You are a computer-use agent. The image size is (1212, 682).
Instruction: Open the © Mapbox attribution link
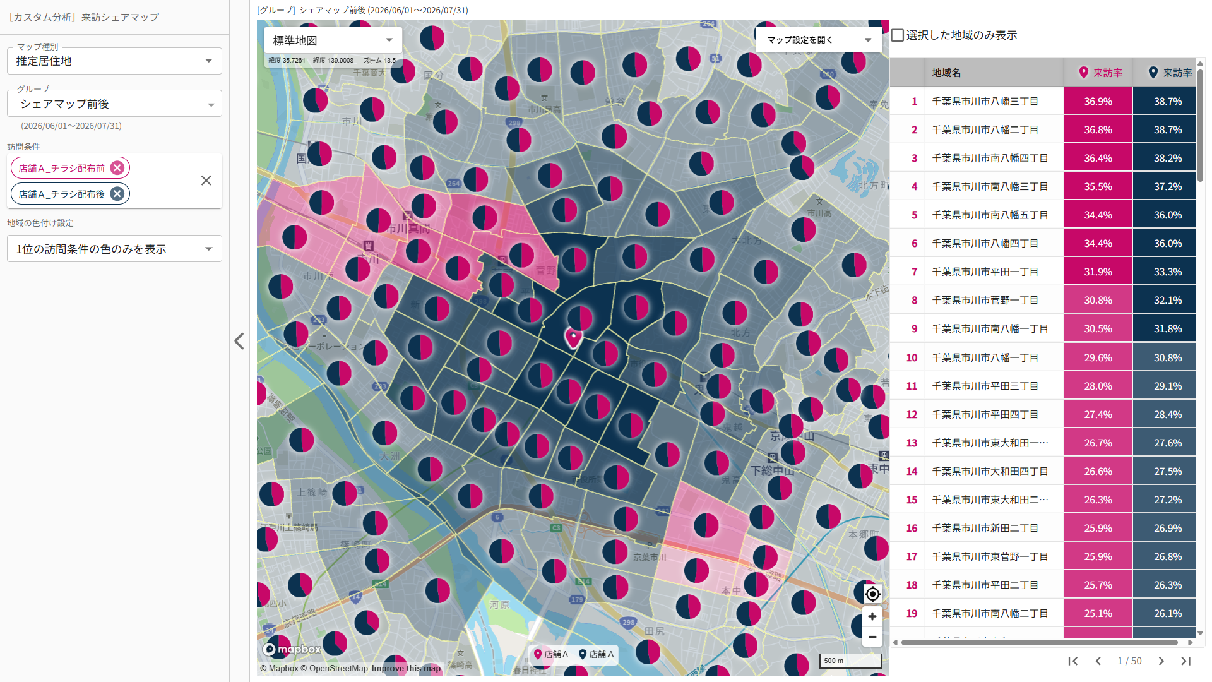[x=279, y=669]
